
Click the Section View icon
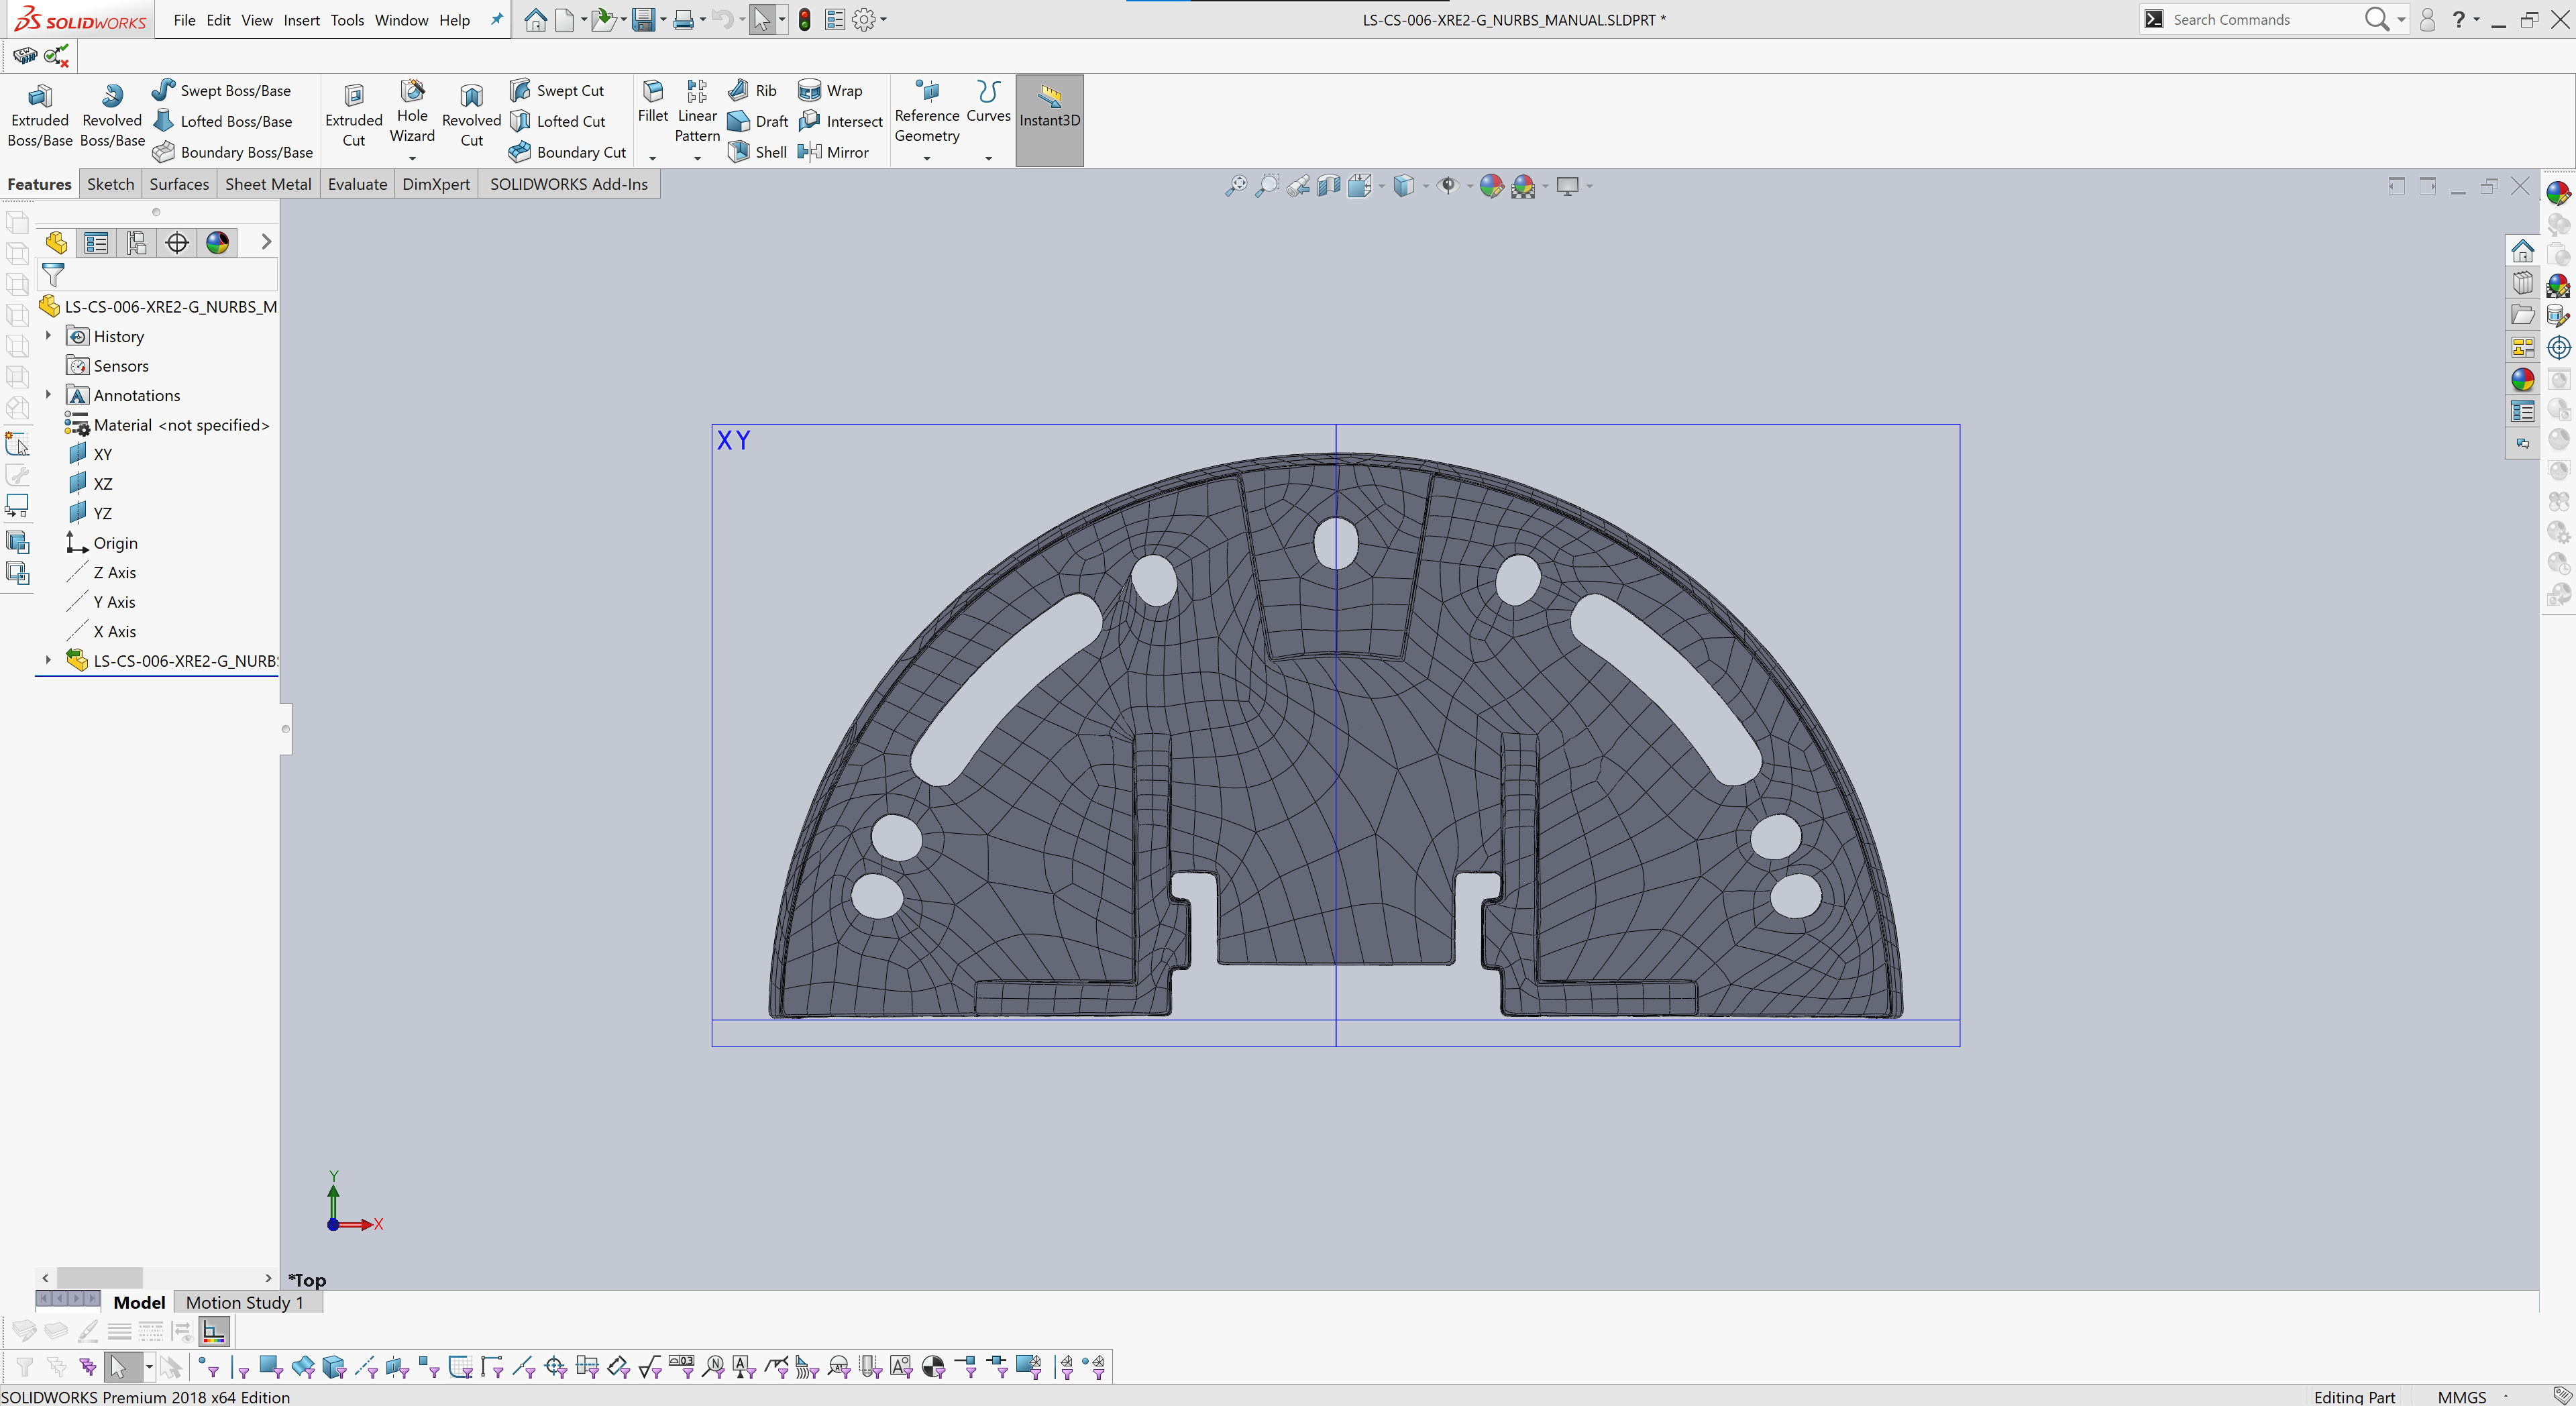(x=1329, y=186)
